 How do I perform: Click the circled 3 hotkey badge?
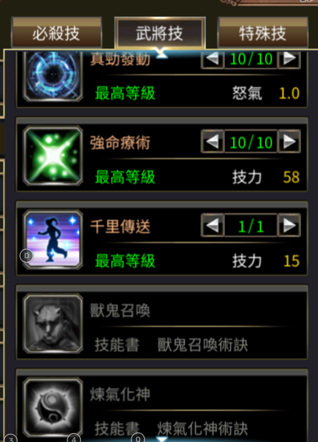tap(10, 439)
